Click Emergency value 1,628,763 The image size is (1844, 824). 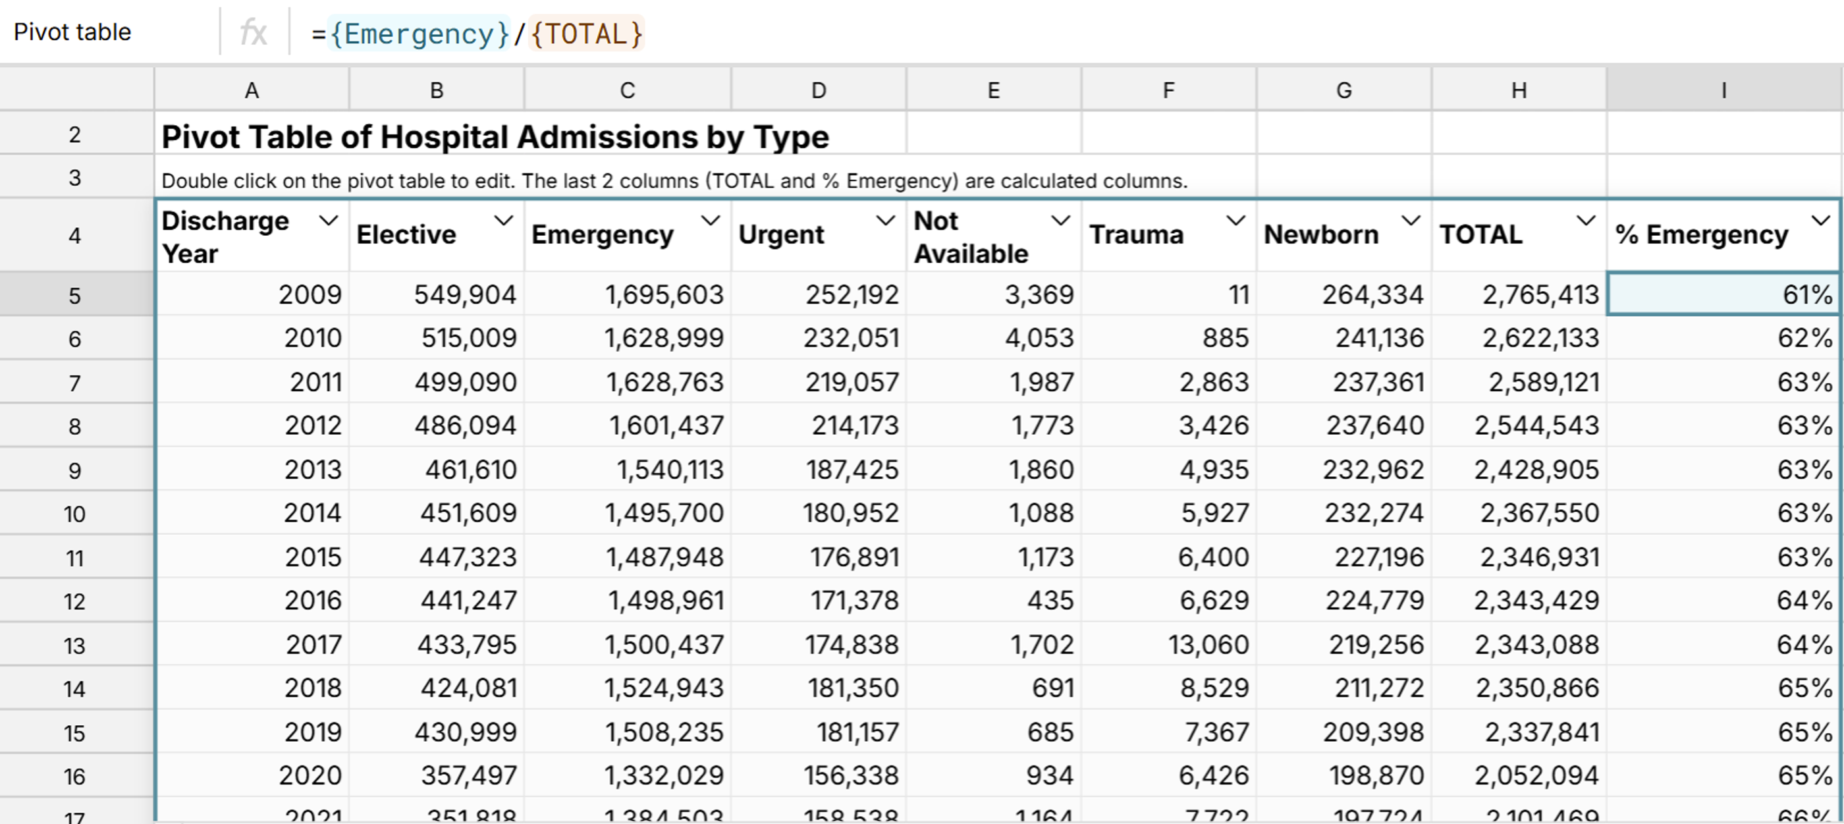click(628, 381)
